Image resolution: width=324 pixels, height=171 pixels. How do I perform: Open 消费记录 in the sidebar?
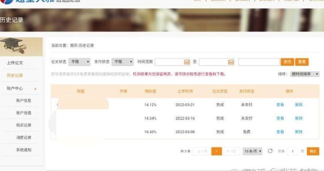(x=23, y=138)
